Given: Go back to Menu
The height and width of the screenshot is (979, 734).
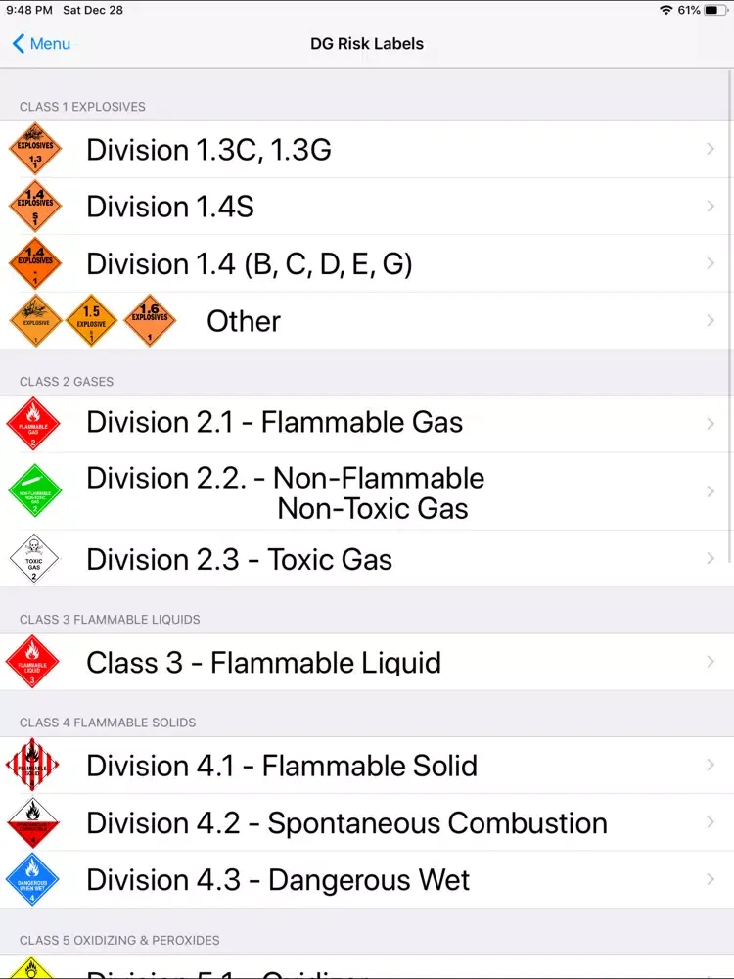Looking at the screenshot, I should tap(41, 44).
